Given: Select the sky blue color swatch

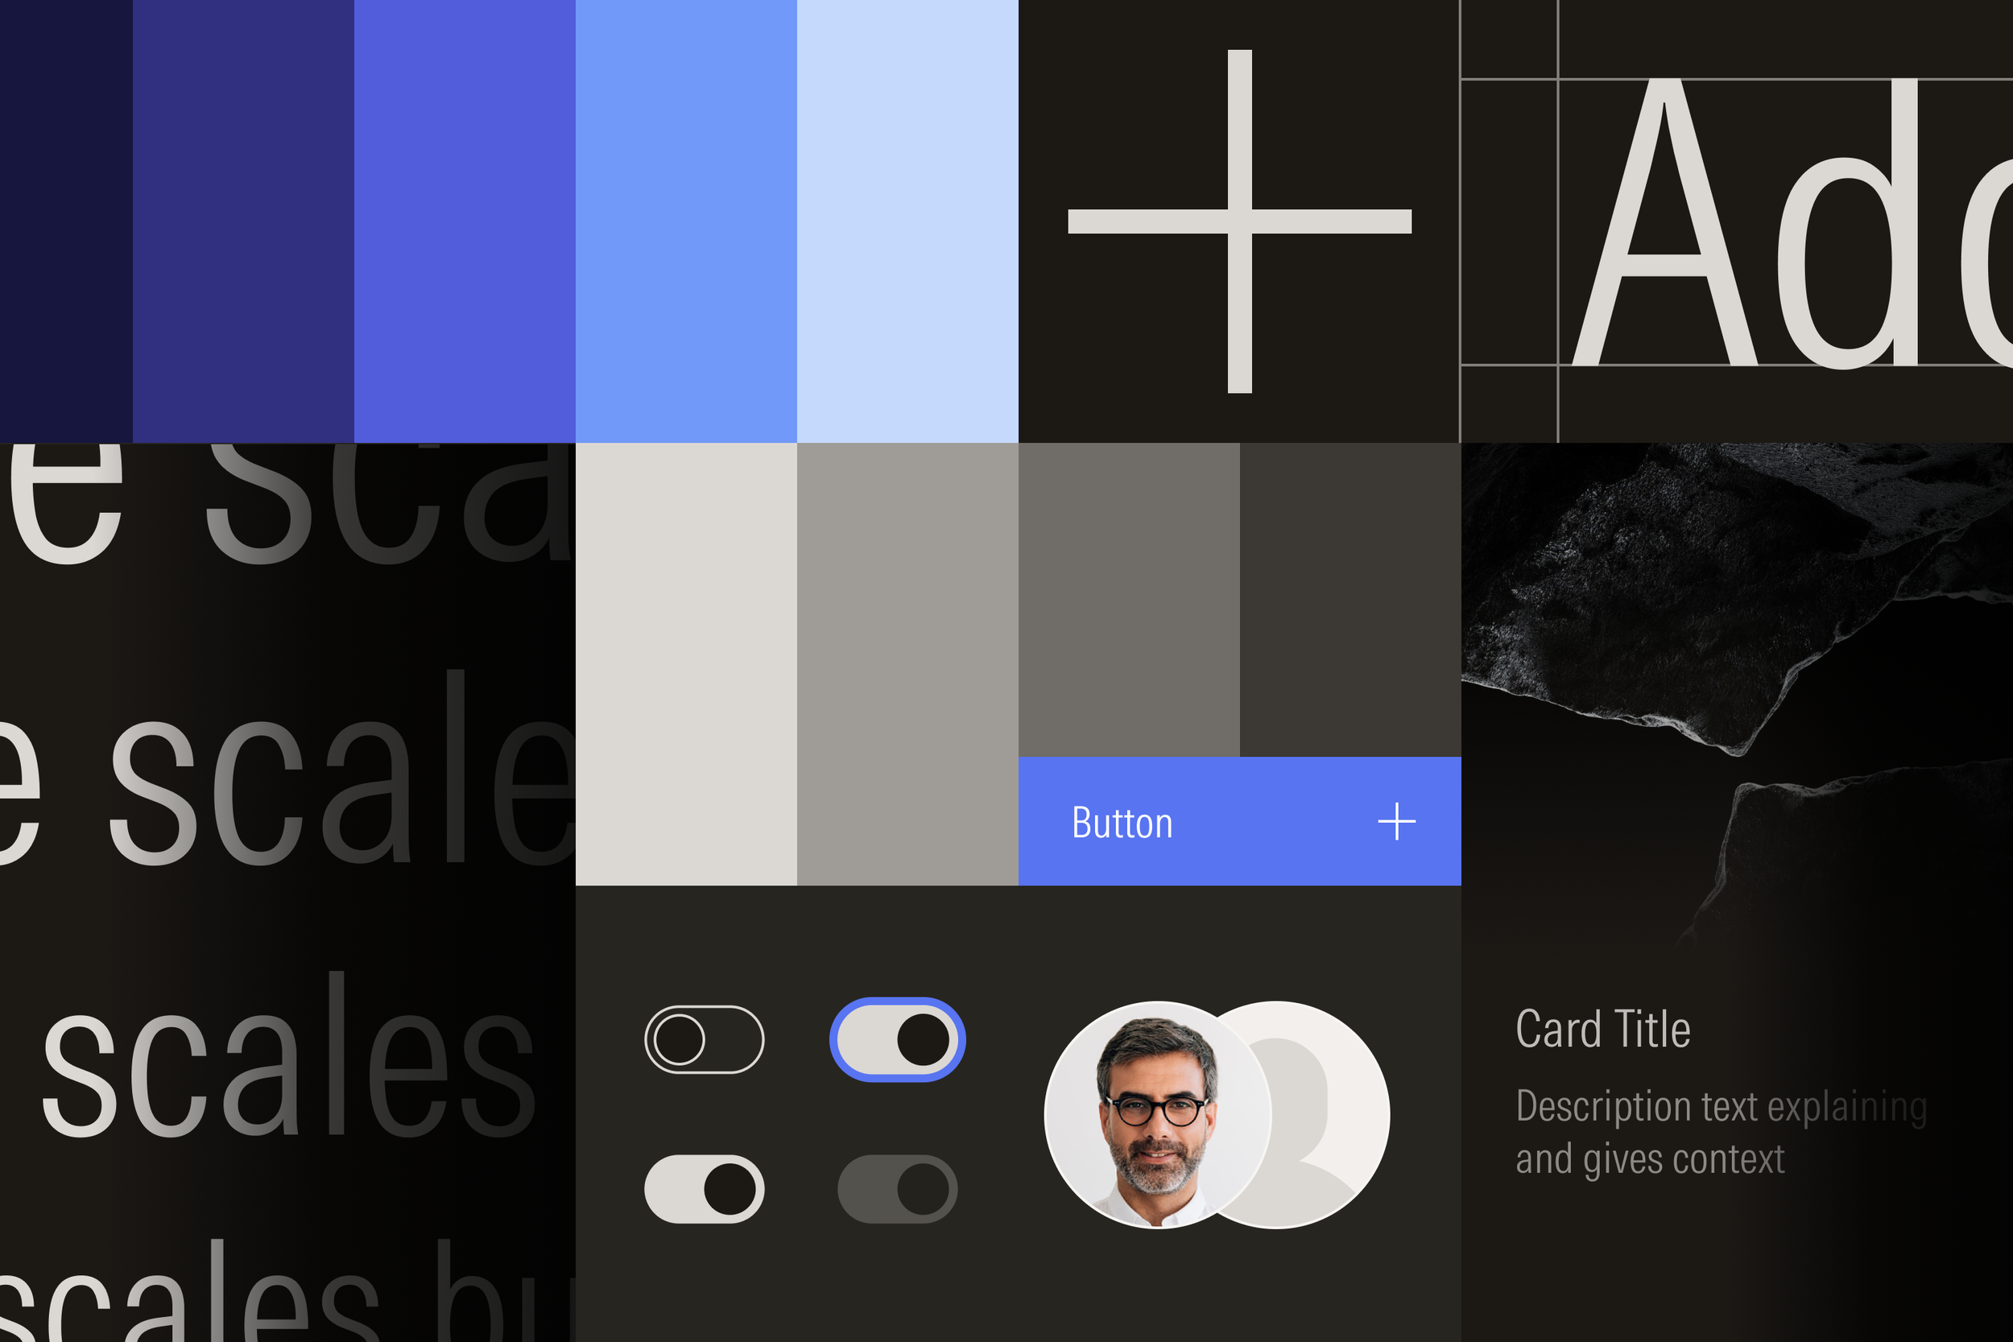Looking at the screenshot, I should [x=685, y=221].
